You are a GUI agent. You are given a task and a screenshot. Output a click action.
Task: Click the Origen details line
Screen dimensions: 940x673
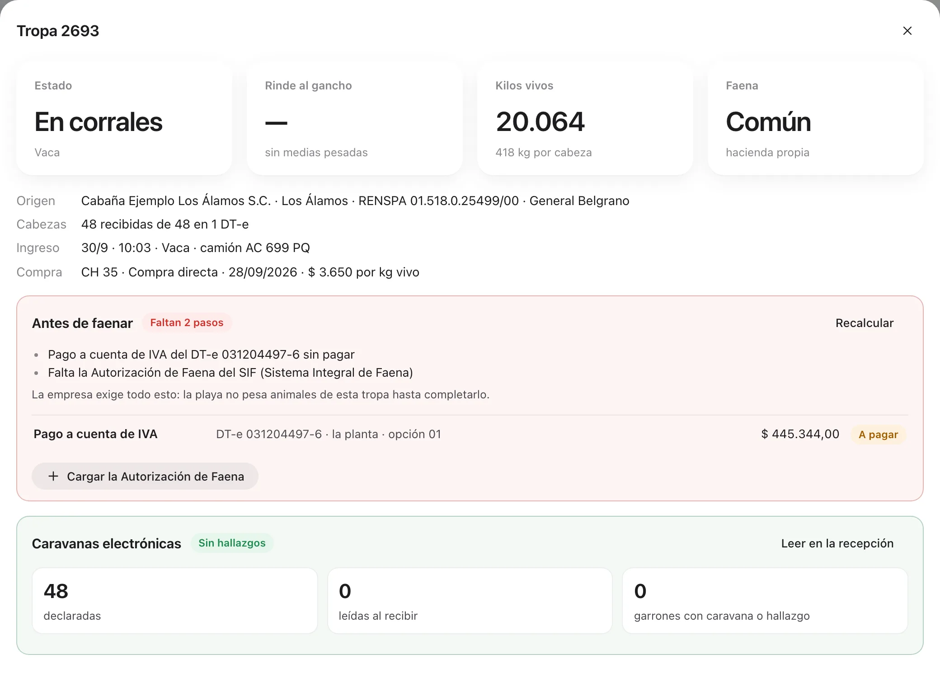tap(323, 201)
